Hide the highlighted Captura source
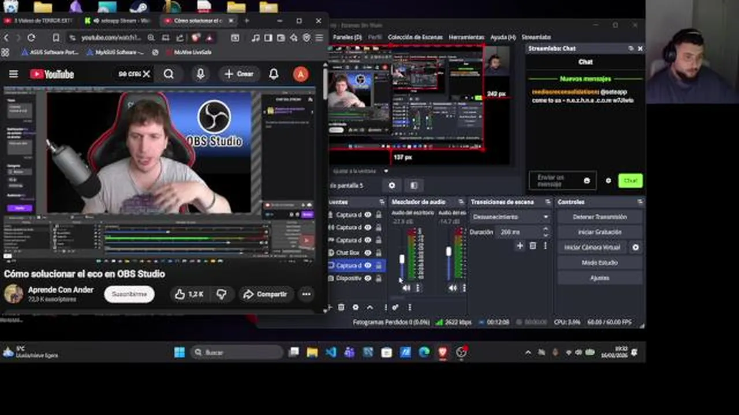 click(x=368, y=265)
